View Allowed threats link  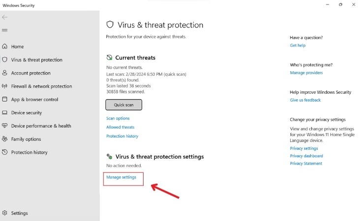point(120,127)
